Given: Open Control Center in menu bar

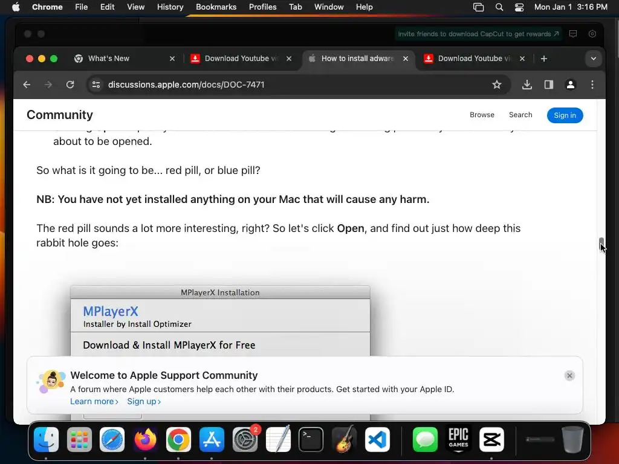Looking at the screenshot, I should coord(519,7).
